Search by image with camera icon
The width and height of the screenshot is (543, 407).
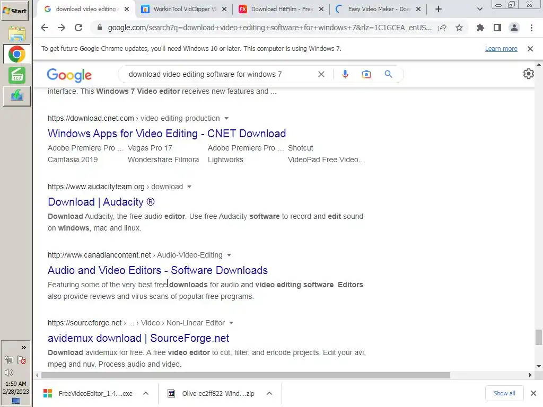[x=366, y=74]
